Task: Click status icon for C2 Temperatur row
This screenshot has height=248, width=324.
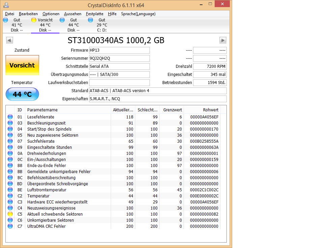Action: 10,196
